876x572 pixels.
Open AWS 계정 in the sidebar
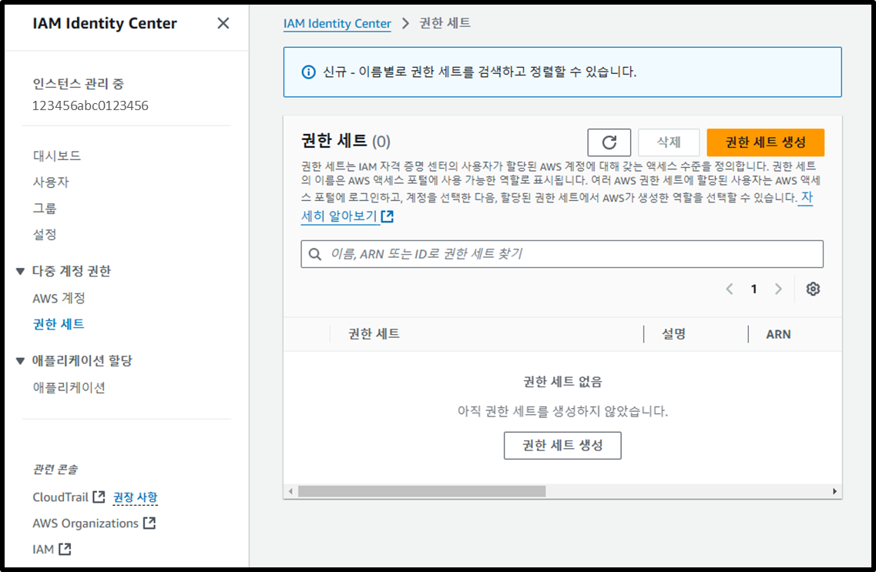click(59, 298)
